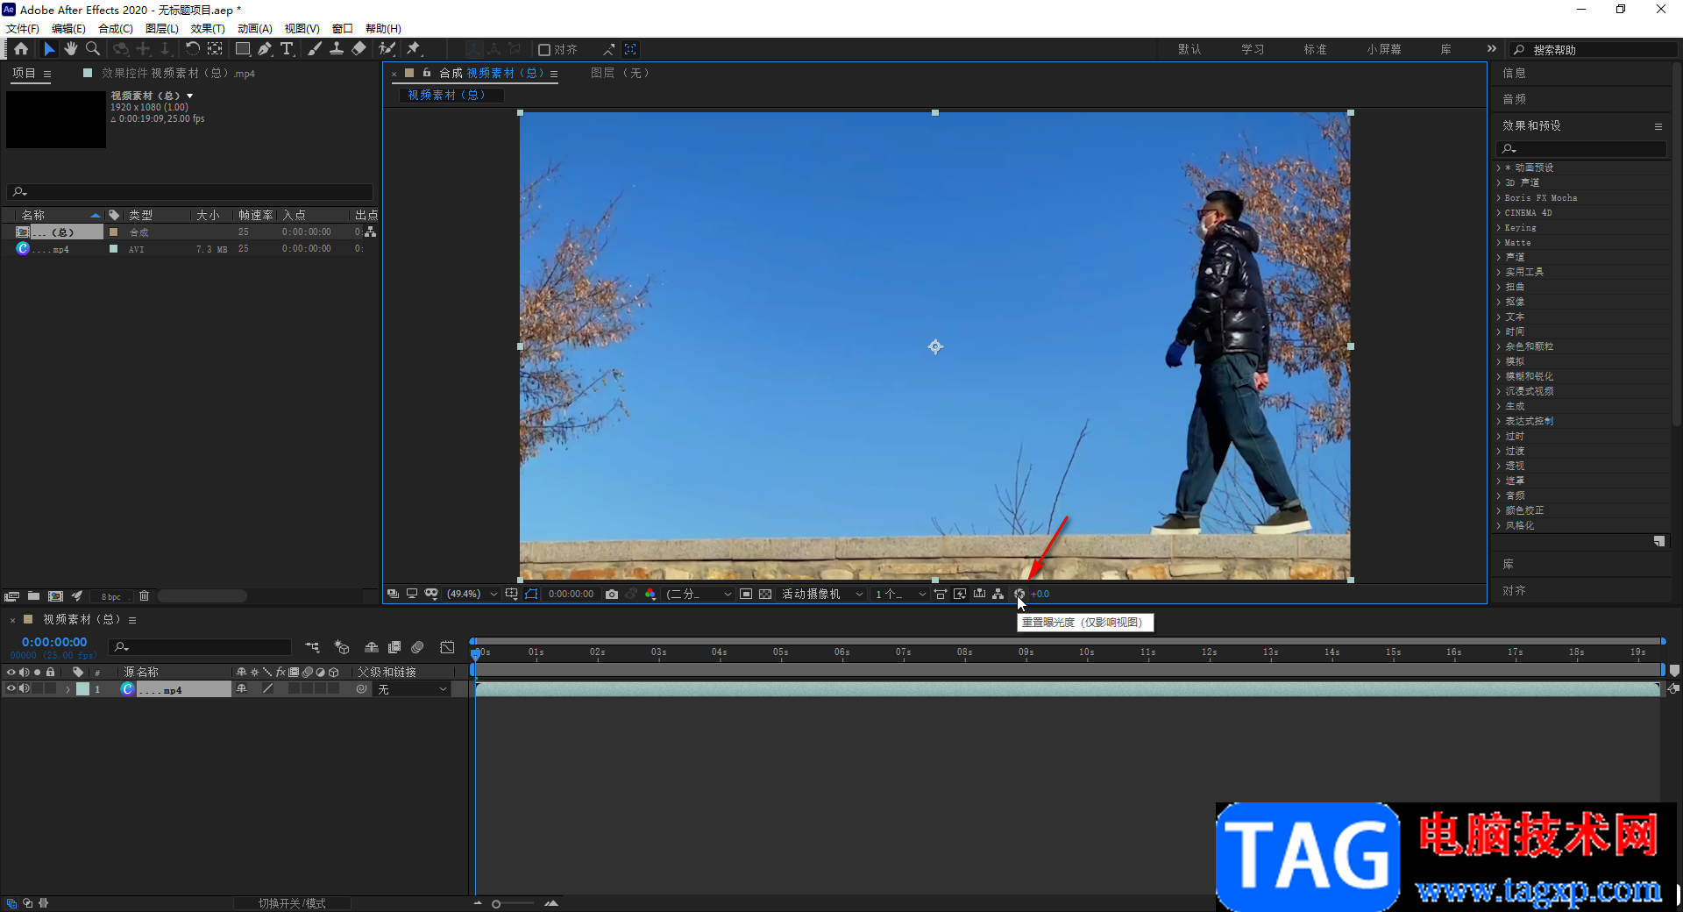Switch to 效果控件 panel tab

point(178,74)
